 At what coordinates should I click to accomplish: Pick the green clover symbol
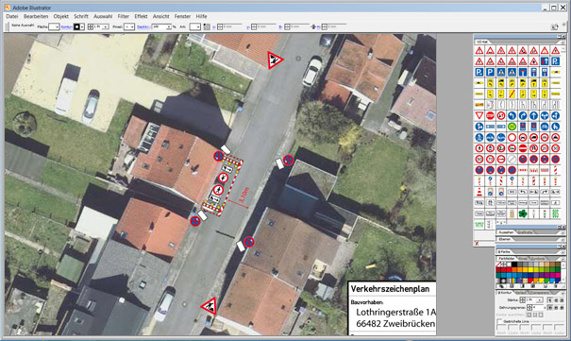click(523, 213)
